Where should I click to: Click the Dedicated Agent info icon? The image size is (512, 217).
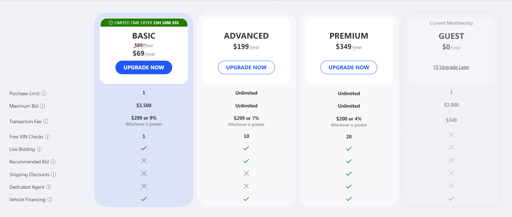click(x=49, y=187)
